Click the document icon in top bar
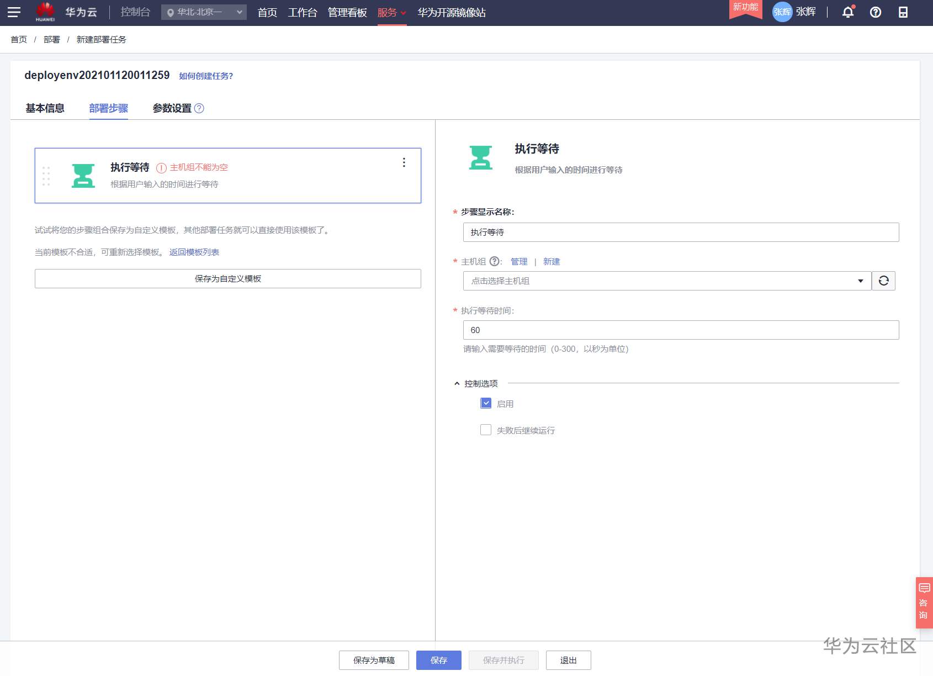This screenshot has height=676, width=933. tap(903, 12)
